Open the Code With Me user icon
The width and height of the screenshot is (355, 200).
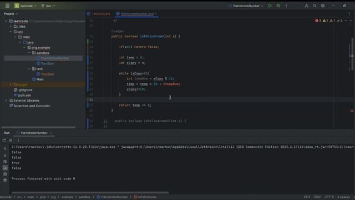(306, 6)
